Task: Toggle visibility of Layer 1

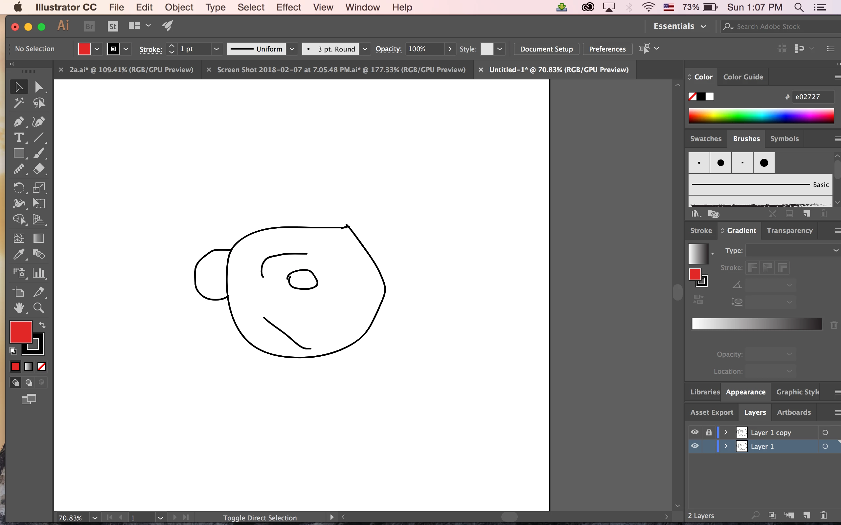Action: click(694, 446)
